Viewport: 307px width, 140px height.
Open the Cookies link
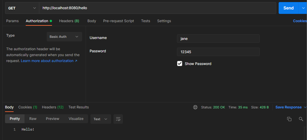coord(300,21)
